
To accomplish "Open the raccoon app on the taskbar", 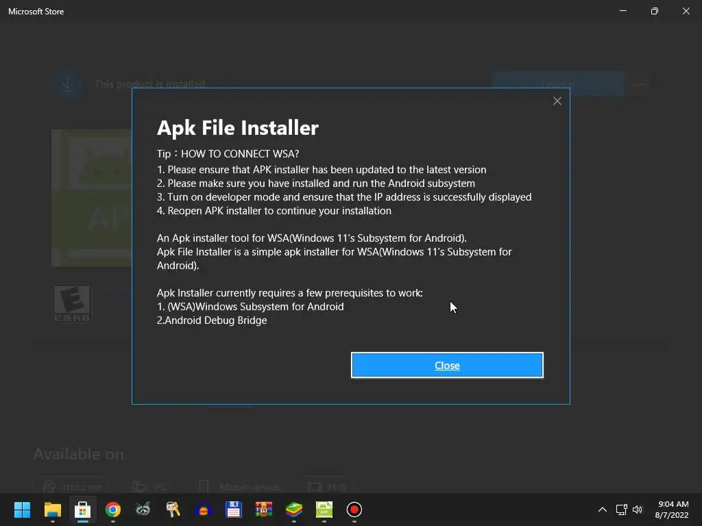I will [143, 510].
